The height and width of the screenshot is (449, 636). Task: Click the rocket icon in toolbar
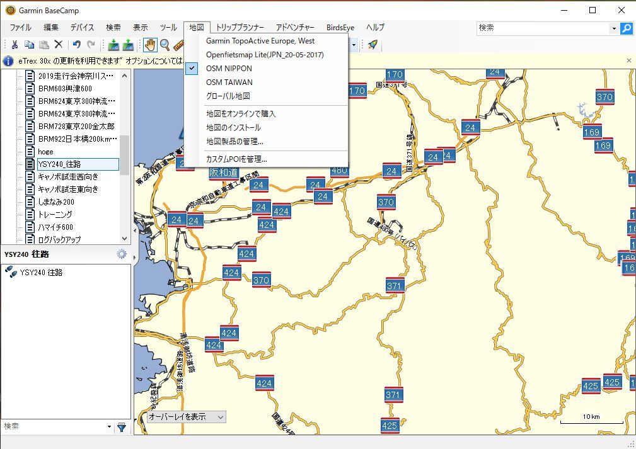(x=373, y=44)
